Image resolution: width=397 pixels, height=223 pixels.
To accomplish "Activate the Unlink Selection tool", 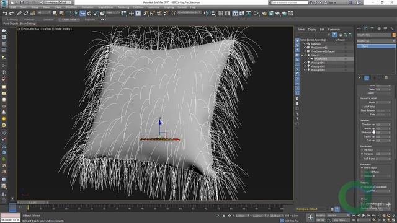I will (x=26, y=14).
